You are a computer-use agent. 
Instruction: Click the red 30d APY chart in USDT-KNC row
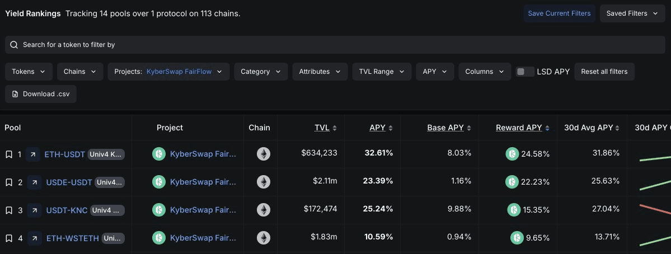click(x=655, y=210)
